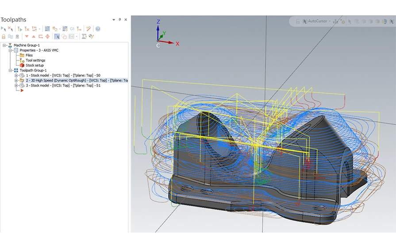Click plain arrow select icon in viewport bar

pos(350,22)
